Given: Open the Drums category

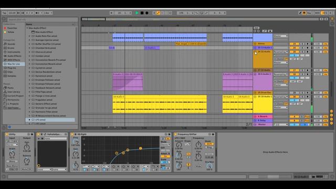Looking at the screenshot, I should (11, 48).
